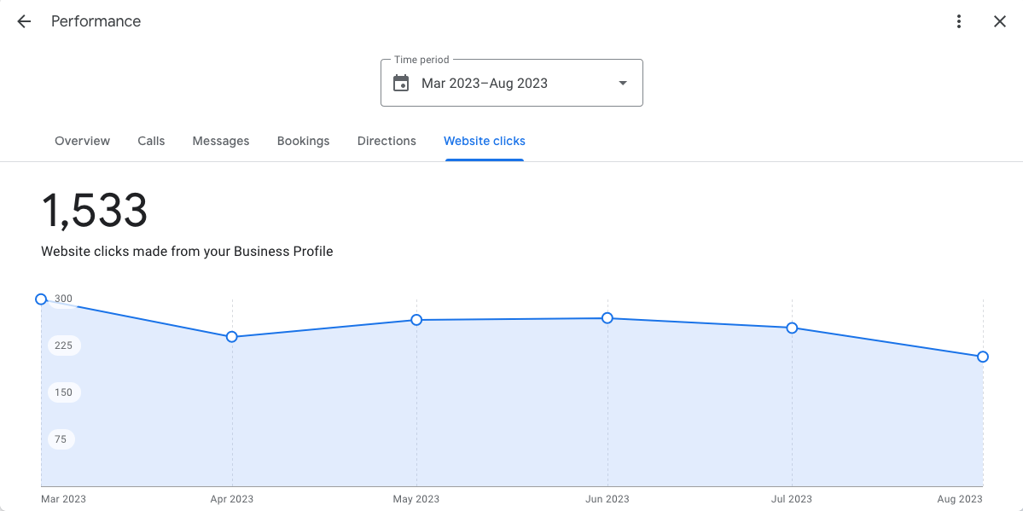Click the 300 y-axis label
The image size is (1023, 511).
63,299
